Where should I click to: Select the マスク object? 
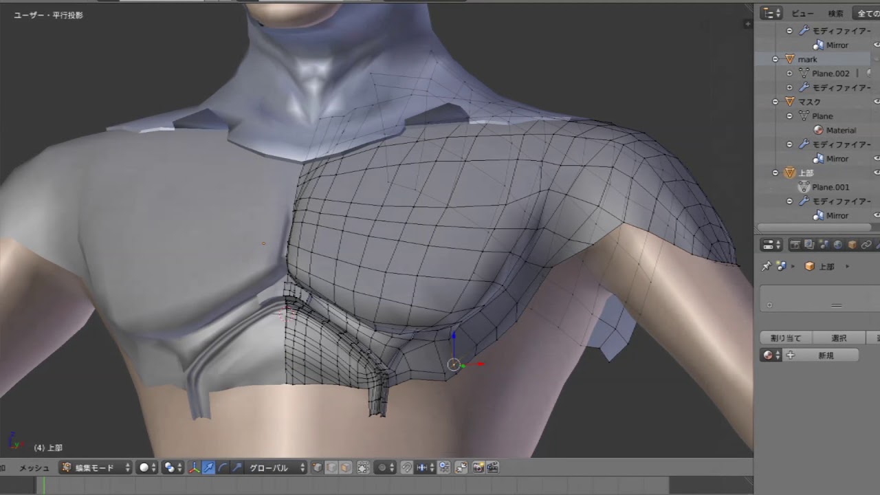click(x=809, y=102)
